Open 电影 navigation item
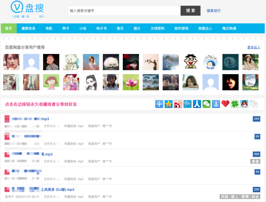266x202 pixels. point(49,28)
